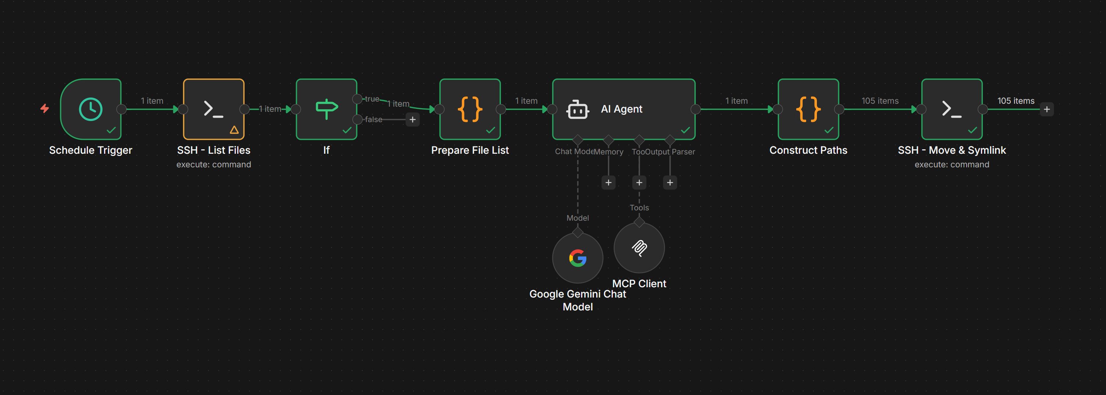This screenshot has height=395, width=1106.
Task: Select the Google Gemini Chat Model icon
Action: pyautogui.click(x=577, y=258)
